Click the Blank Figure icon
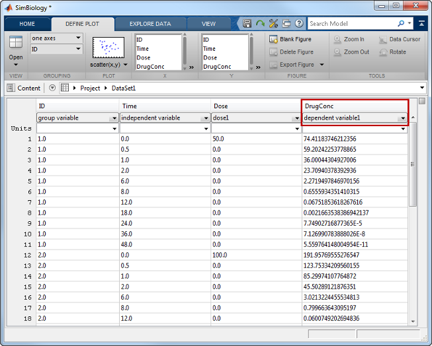The width and height of the screenshot is (432, 346). click(x=273, y=39)
